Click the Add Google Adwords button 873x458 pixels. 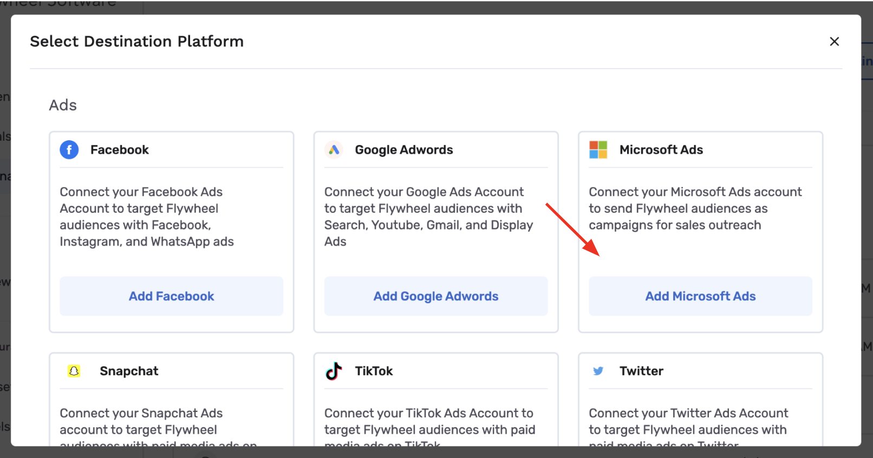tap(436, 296)
